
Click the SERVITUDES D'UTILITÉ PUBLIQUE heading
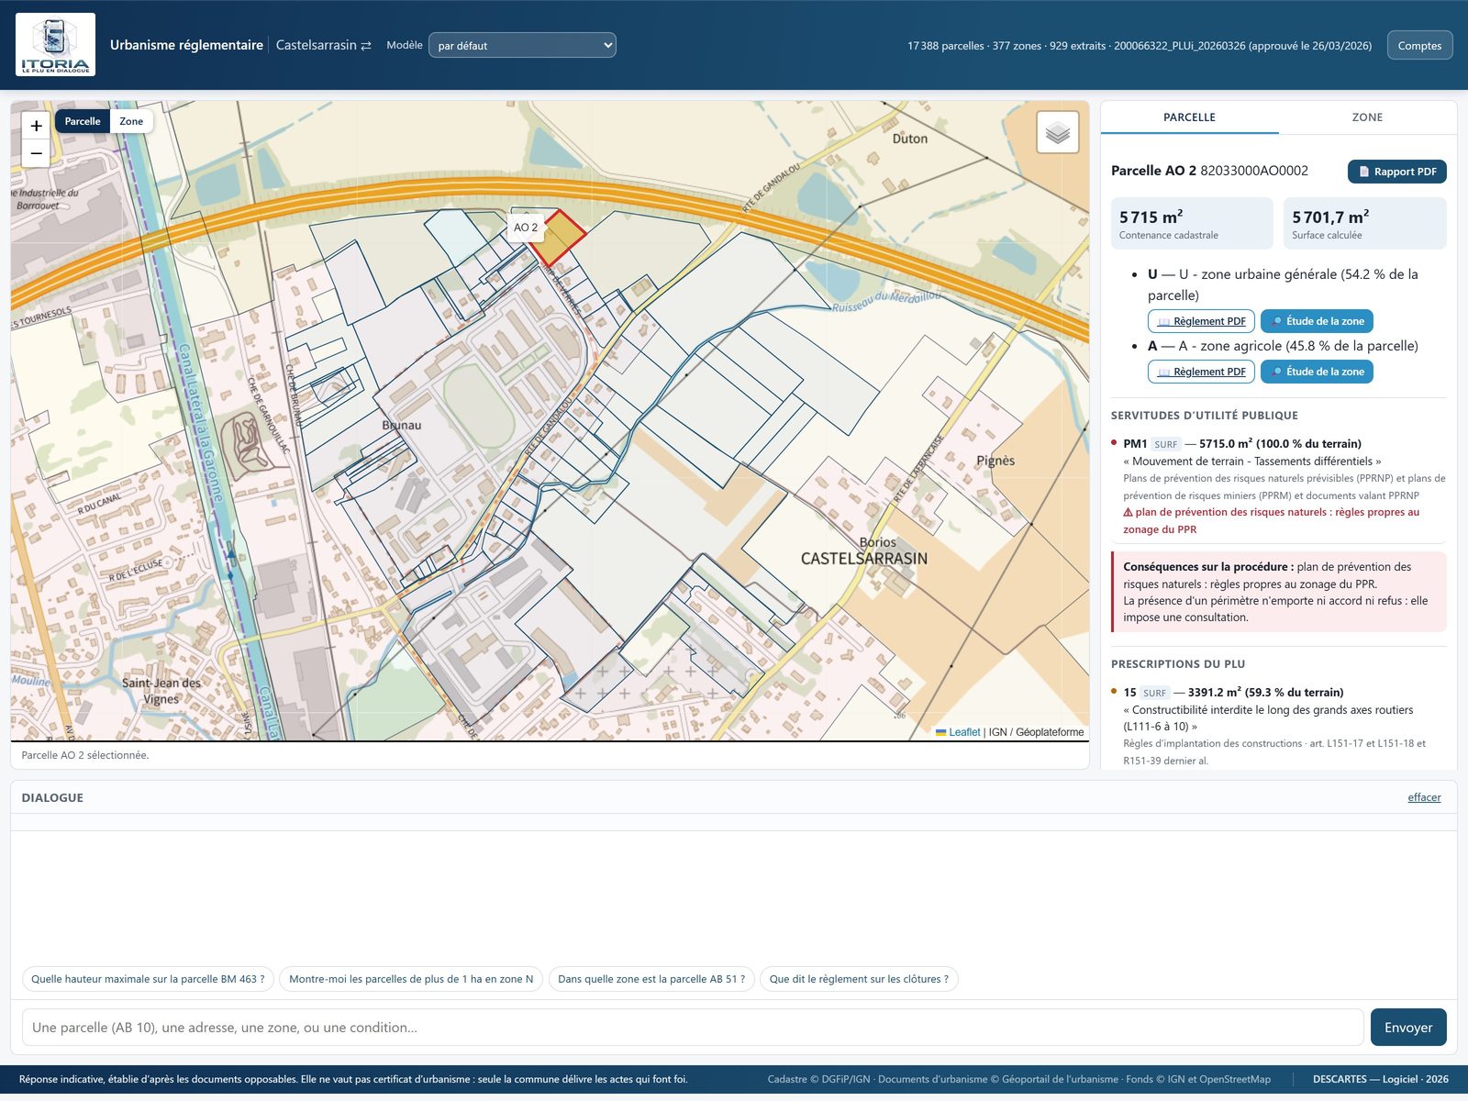(1205, 416)
